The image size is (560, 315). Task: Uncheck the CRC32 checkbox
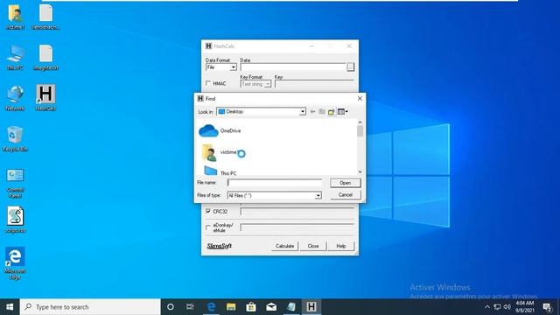click(208, 212)
